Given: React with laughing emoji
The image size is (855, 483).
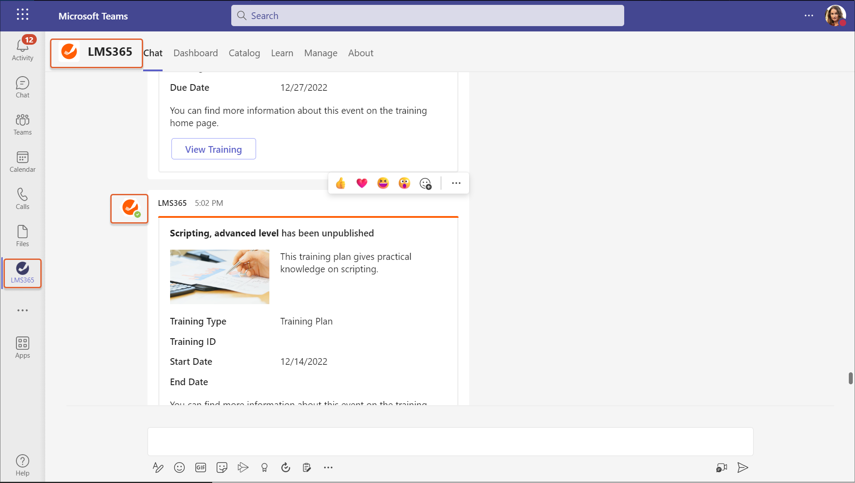Looking at the screenshot, I should [383, 183].
